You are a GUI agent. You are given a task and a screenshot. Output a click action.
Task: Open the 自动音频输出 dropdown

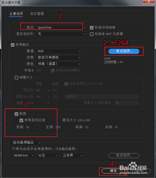click(x=26, y=143)
